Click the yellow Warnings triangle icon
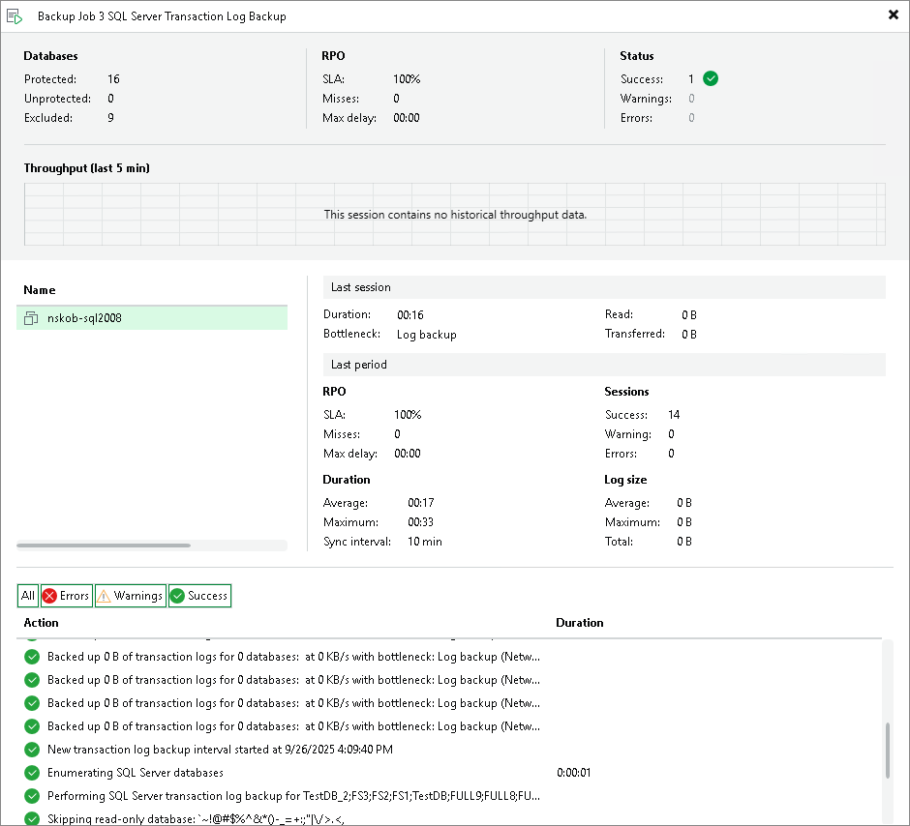 104,596
